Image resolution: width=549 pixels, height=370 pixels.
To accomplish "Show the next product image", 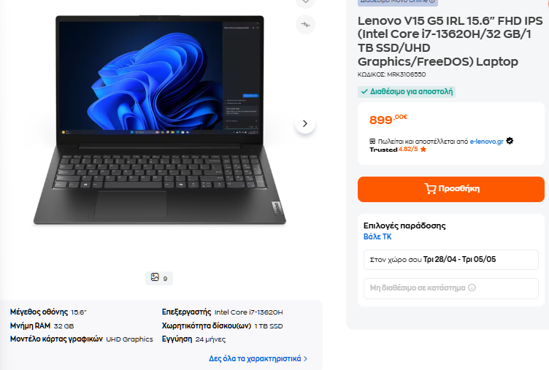I will coord(305,123).
